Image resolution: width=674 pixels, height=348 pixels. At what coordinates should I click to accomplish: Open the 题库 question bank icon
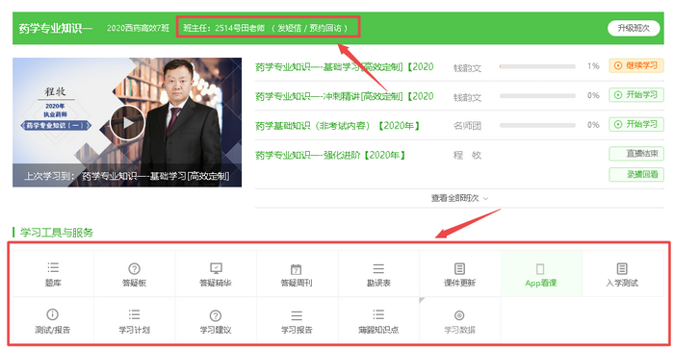point(53,268)
